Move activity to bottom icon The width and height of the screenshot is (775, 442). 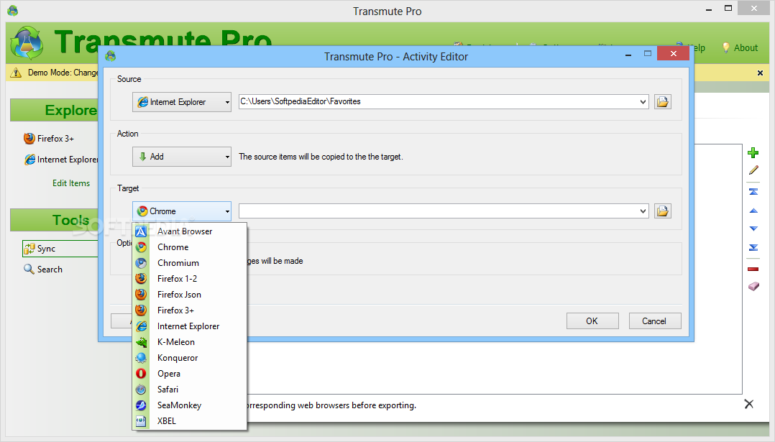click(753, 247)
